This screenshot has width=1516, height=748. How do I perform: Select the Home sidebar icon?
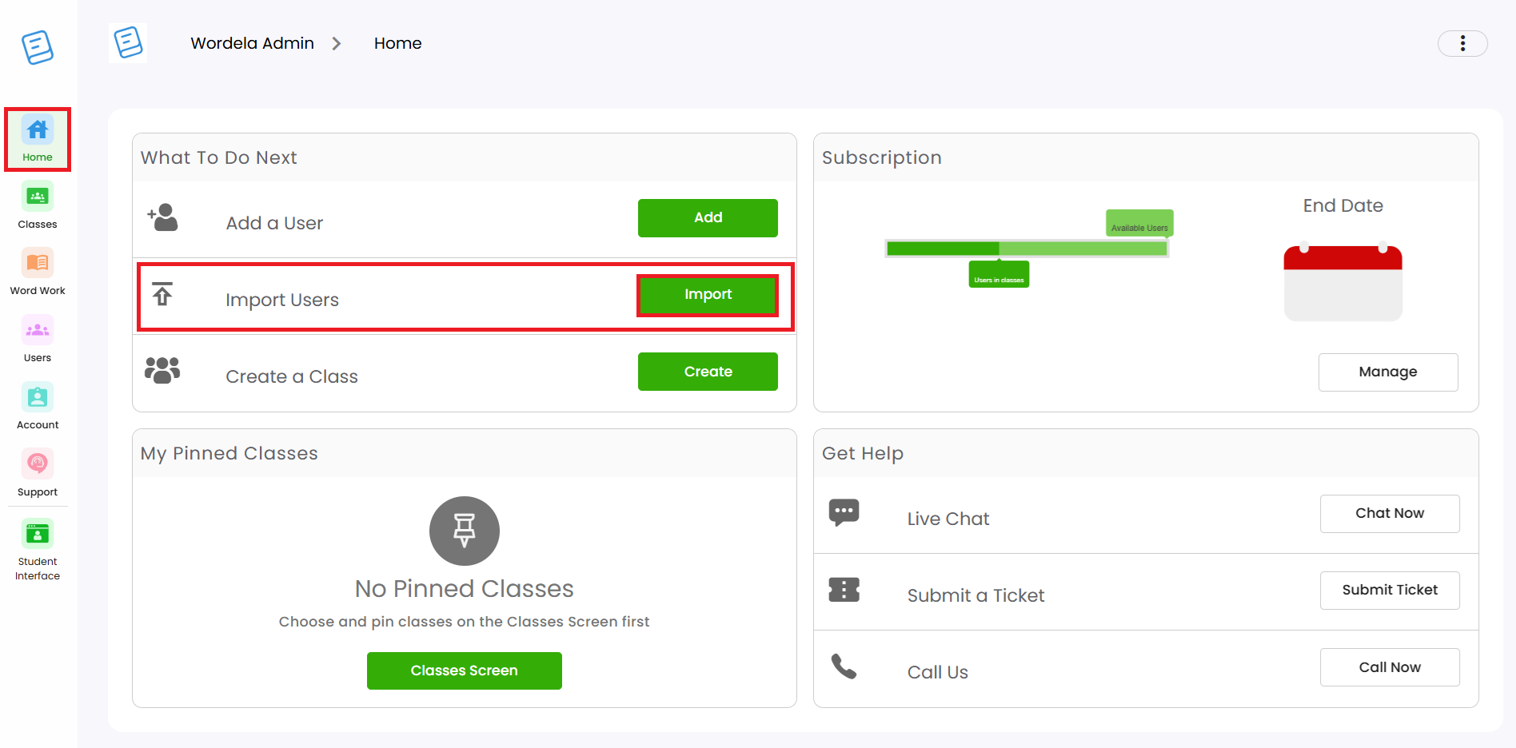pos(38,129)
